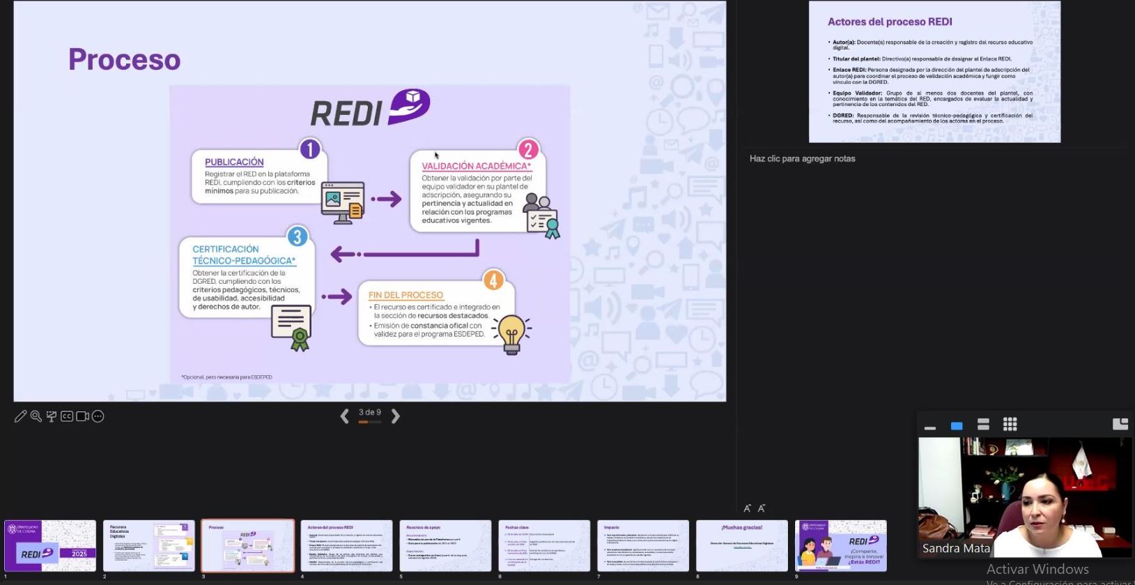1135x585 pixels.
Task: Jump to the '¡Muchas gracias!' slide thumbnail
Action: [741, 545]
